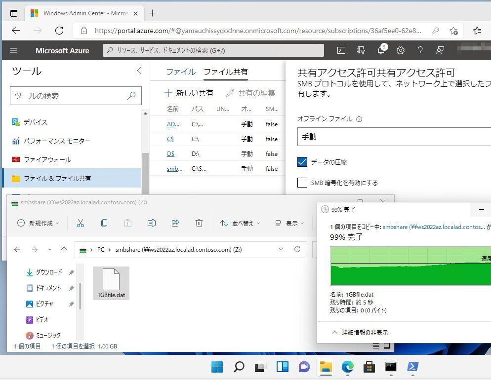Screen dimensions: 491x380
Task: Click Copy icon in Explorer toolbar
Action: point(104,223)
